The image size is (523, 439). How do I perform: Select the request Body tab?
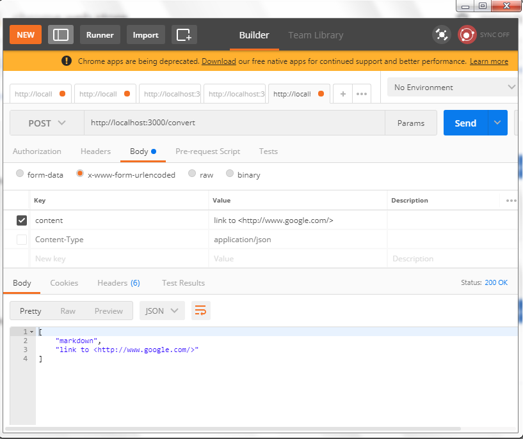click(x=143, y=151)
